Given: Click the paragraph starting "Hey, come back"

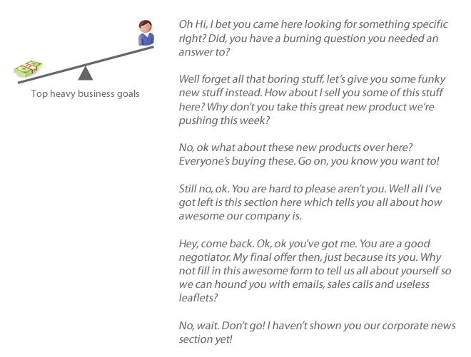Looking at the screenshot, I should point(315,271).
